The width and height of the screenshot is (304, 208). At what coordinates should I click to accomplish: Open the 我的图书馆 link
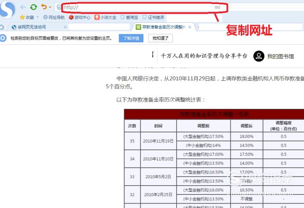point(281,56)
